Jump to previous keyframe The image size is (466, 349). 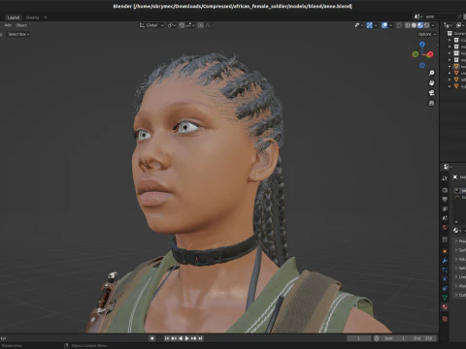point(174,338)
